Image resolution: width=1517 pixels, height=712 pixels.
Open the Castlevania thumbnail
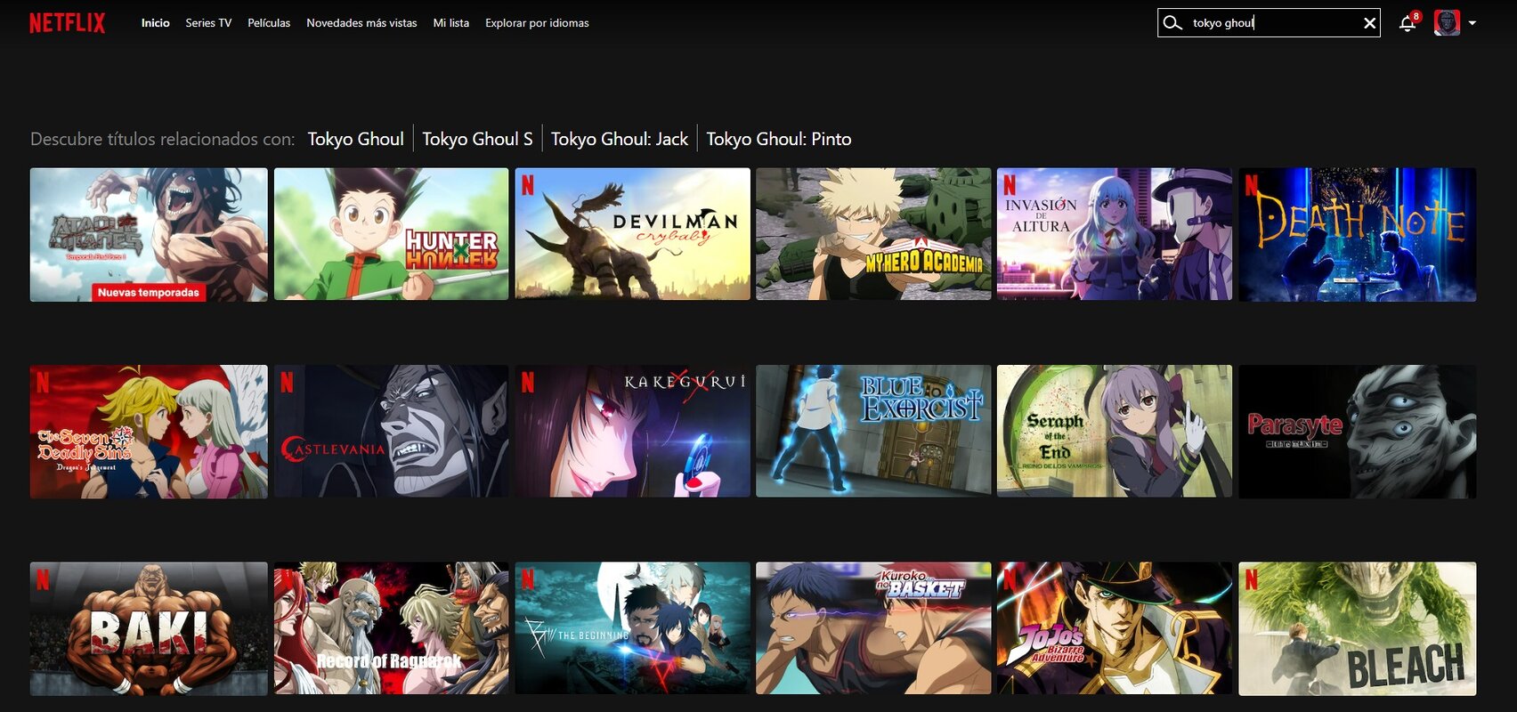coord(391,432)
